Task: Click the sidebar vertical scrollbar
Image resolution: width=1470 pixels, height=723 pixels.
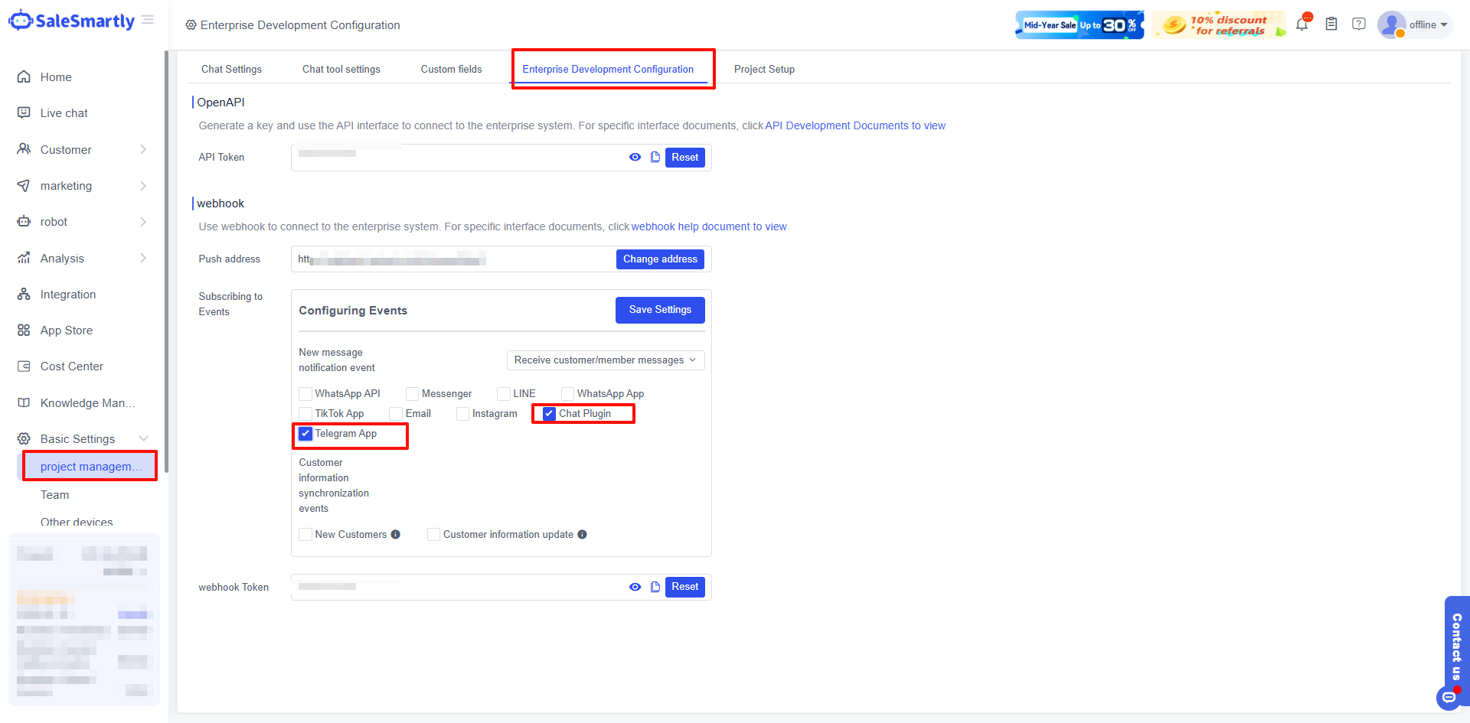Action: tap(166, 260)
